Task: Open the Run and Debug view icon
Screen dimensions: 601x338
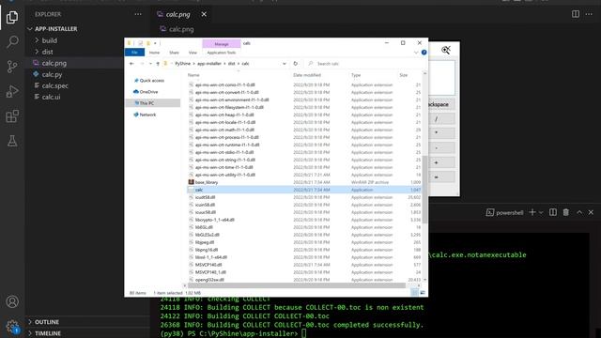Action: coord(12,91)
